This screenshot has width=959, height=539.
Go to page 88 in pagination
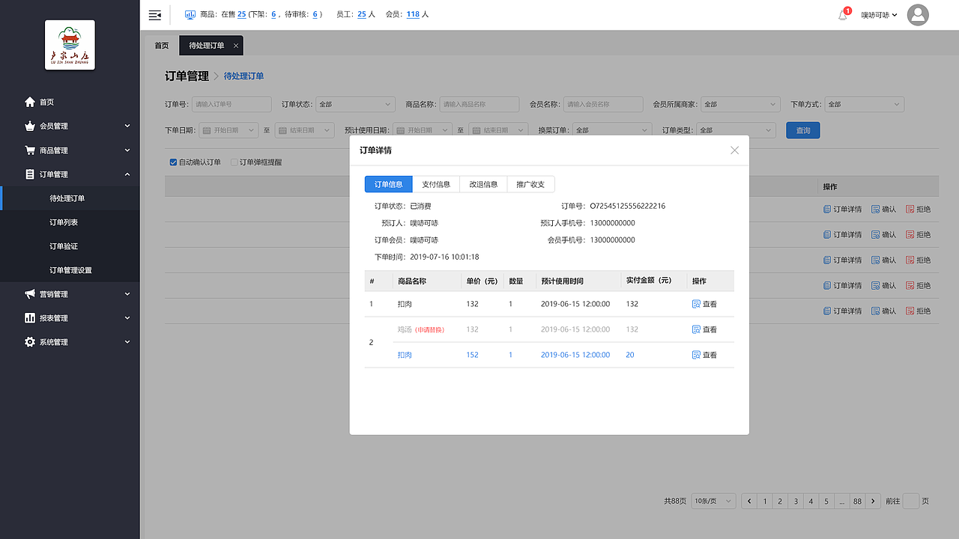(x=857, y=502)
